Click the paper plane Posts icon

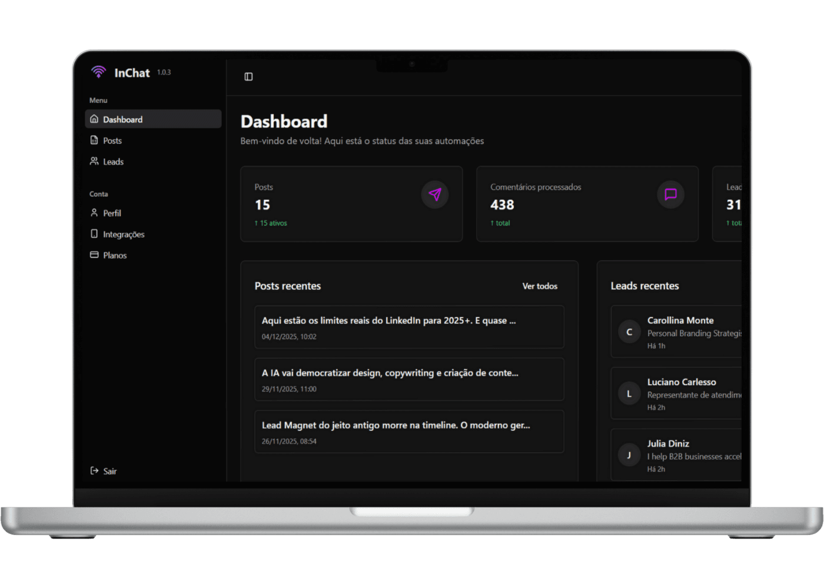click(x=435, y=195)
